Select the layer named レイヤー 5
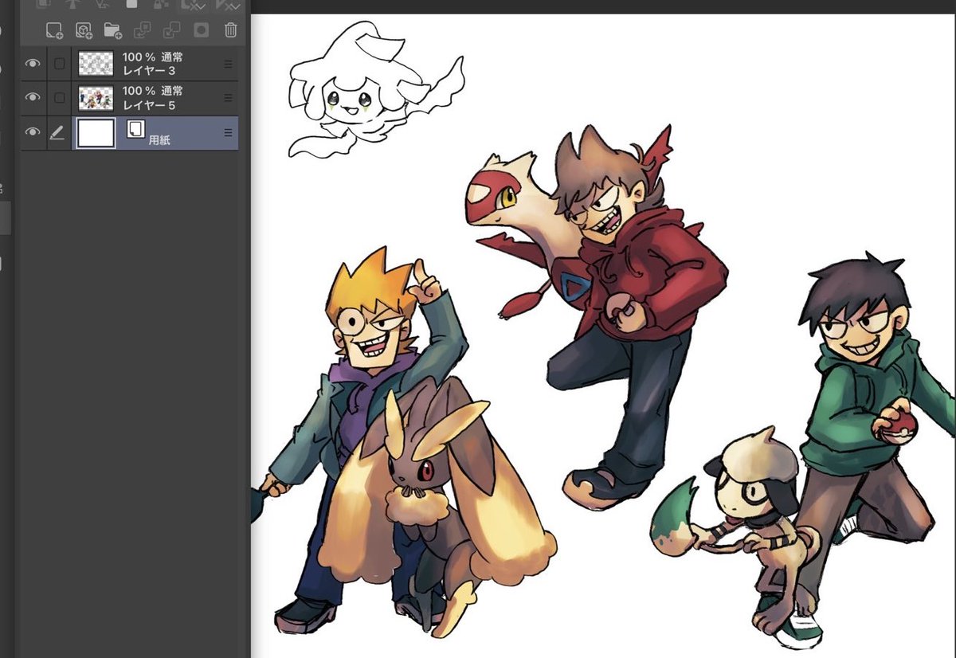 pos(149,105)
